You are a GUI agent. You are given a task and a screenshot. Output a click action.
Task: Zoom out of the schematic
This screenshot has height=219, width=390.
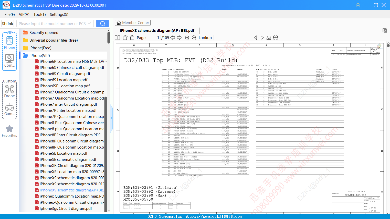click(194, 38)
